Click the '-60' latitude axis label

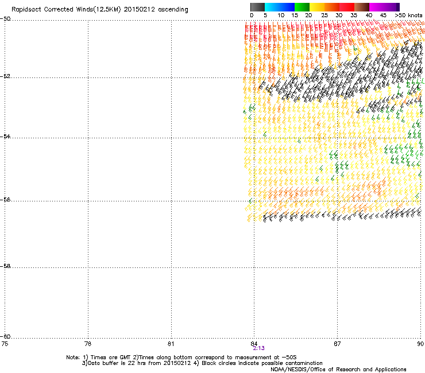pos(5,336)
